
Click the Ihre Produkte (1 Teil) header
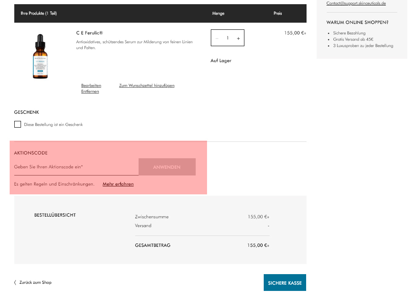coord(39,13)
